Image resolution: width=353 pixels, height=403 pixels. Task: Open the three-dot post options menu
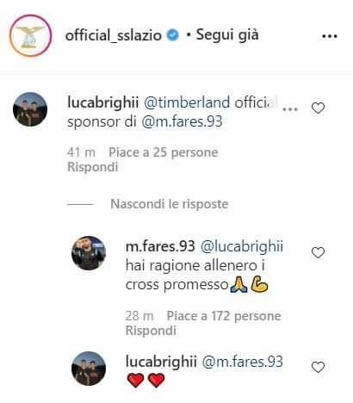(330, 36)
